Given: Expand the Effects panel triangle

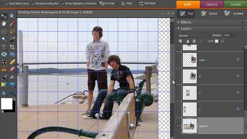Looking at the screenshot, I should [178, 22].
